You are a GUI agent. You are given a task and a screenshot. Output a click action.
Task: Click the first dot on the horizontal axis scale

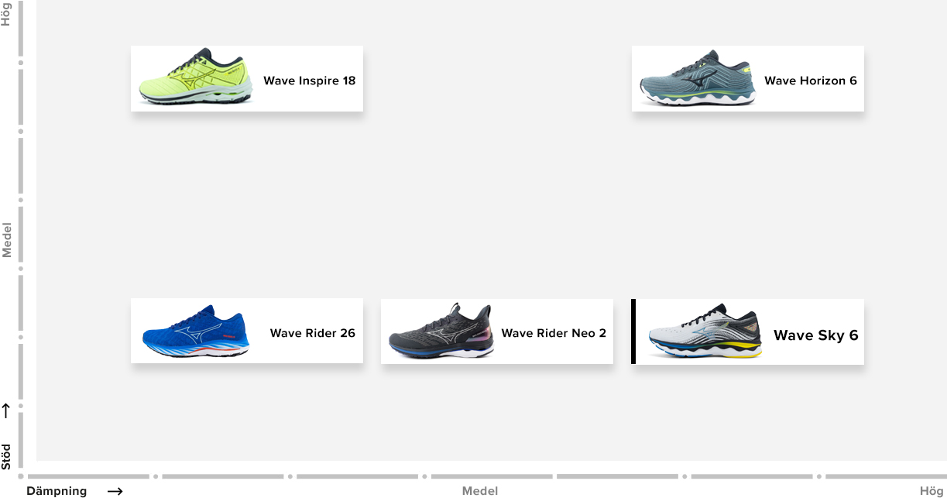(22, 476)
